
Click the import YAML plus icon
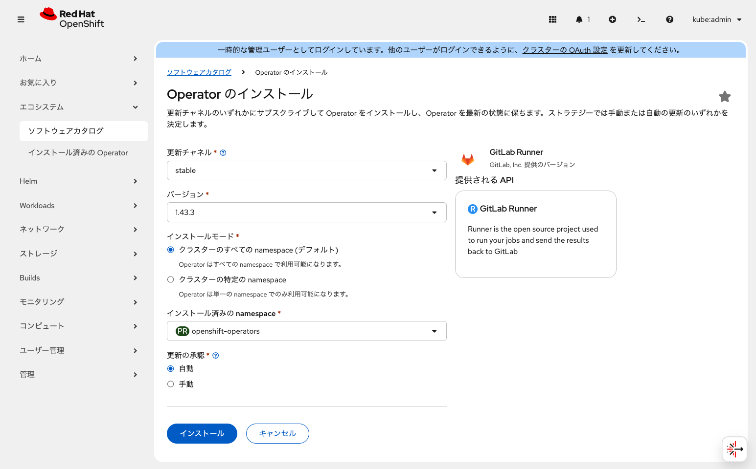[612, 19]
